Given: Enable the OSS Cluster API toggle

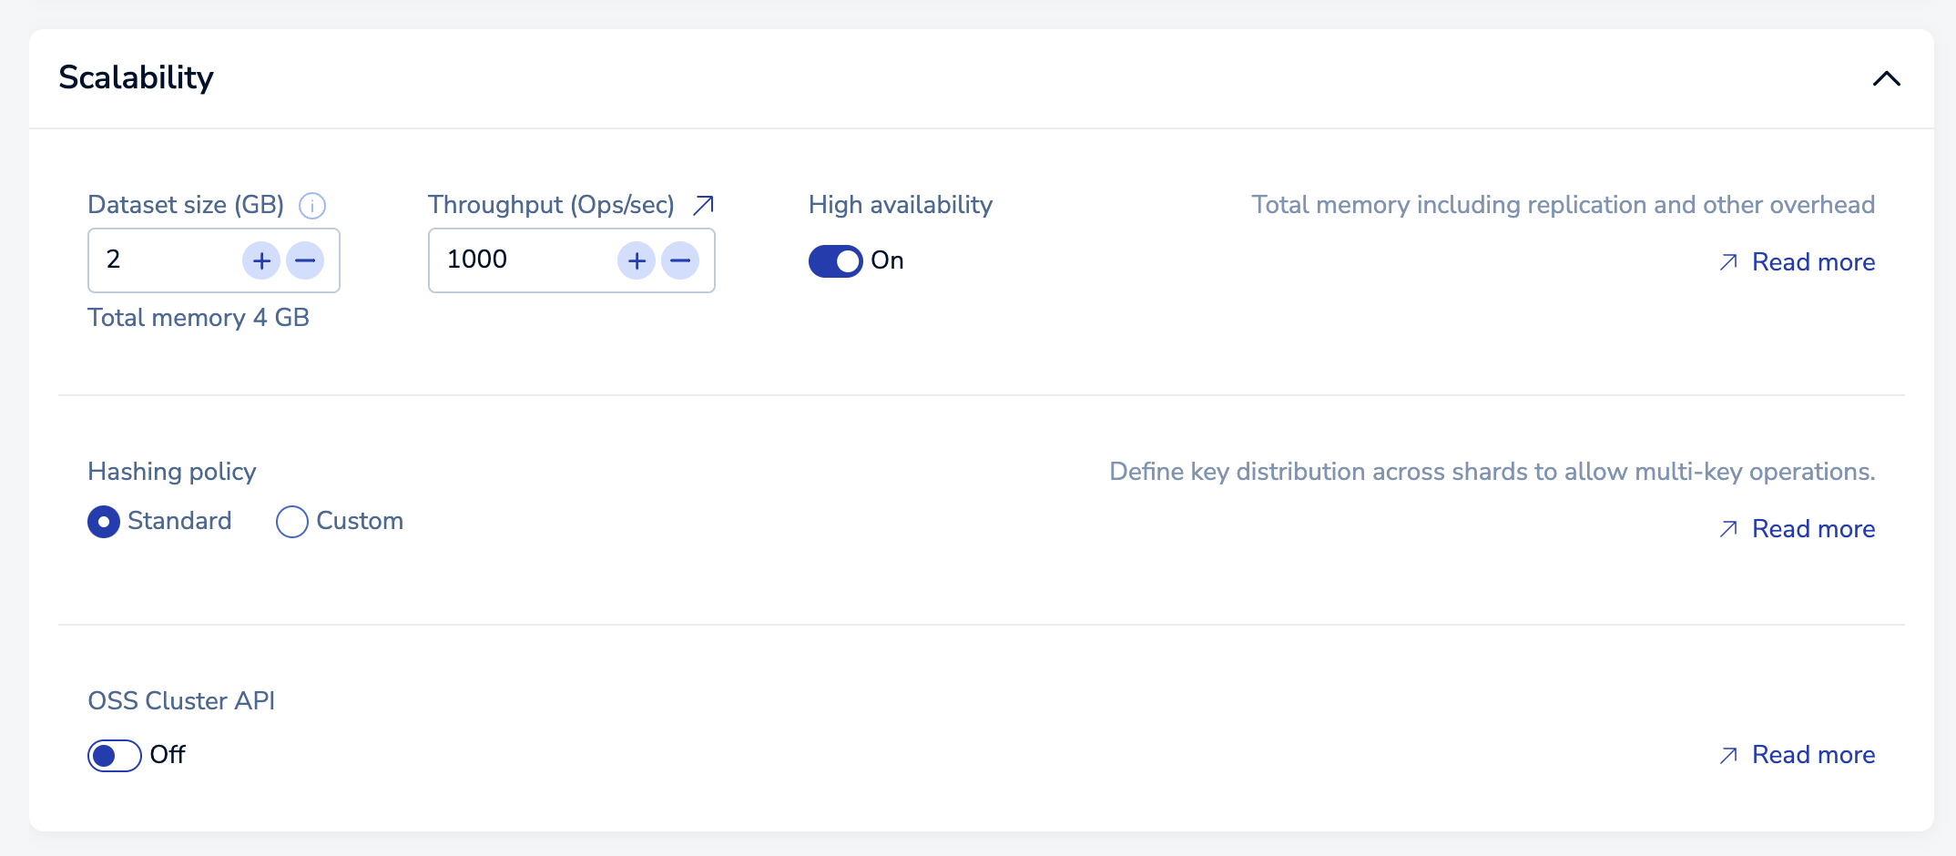Looking at the screenshot, I should tap(114, 756).
